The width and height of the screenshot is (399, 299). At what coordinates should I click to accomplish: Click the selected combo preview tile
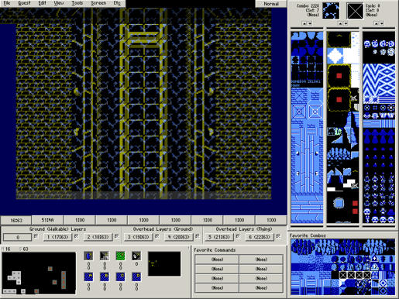[x=331, y=11]
